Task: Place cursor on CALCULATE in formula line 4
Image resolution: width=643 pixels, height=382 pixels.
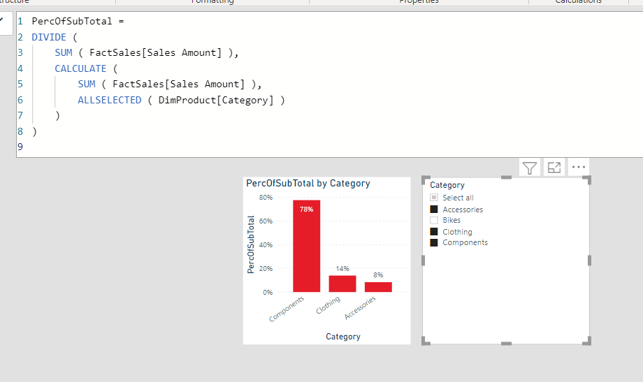Action: [80, 68]
